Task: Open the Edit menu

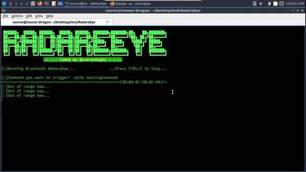Action: coord(29,16)
